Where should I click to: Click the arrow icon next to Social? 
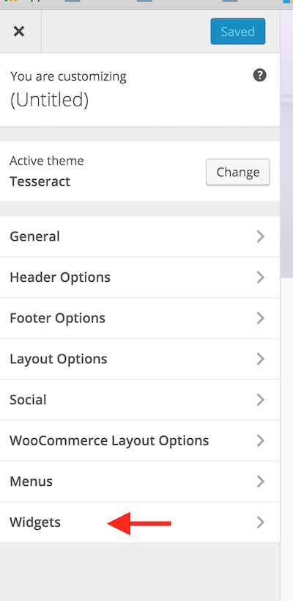tap(261, 400)
